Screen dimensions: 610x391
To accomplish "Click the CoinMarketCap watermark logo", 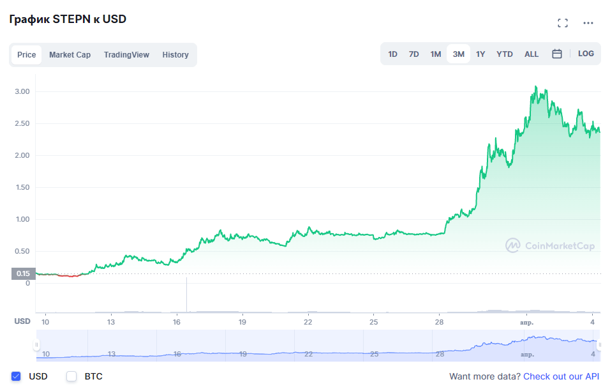I will coord(549,245).
